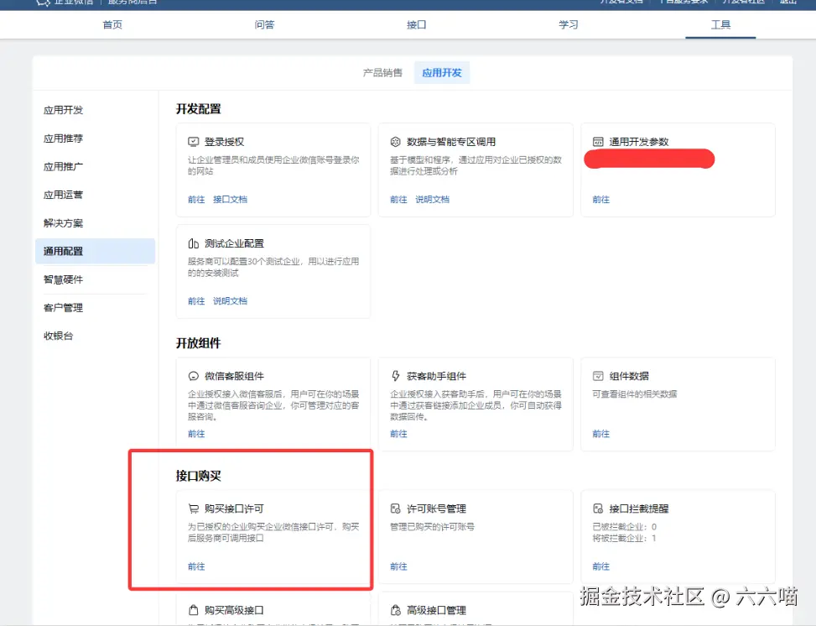
Task: Click the 测试企业配置 card title
Action: tap(234, 243)
